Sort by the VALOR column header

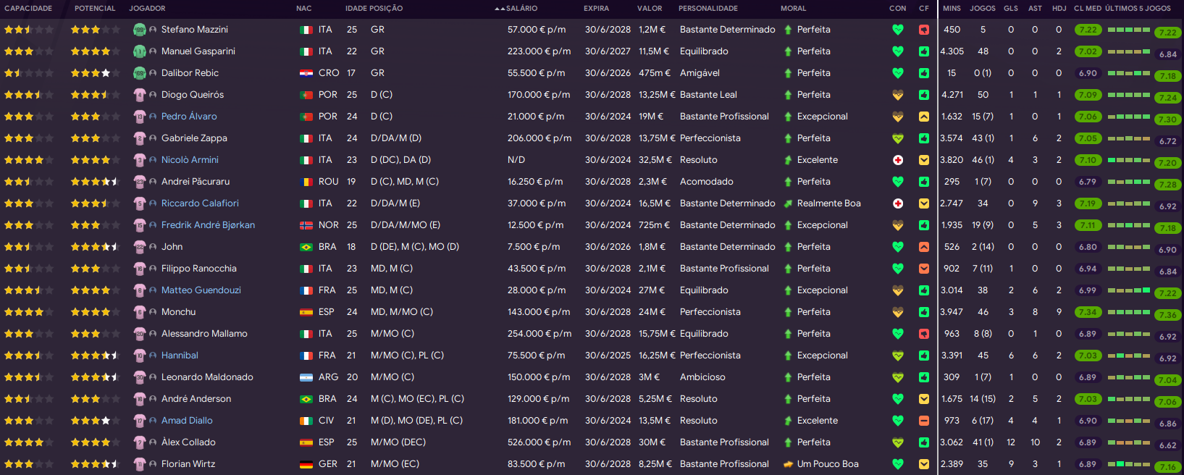coord(650,9)
